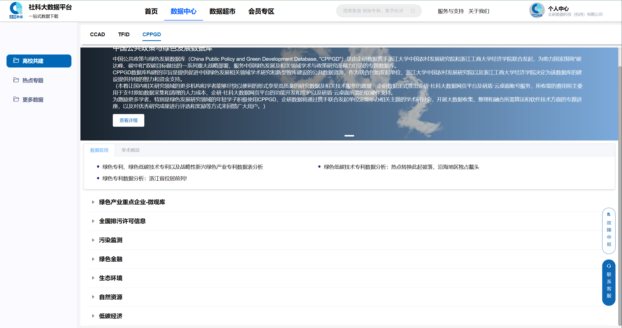
Task: Switch to the 学术前沿 tab
Action: [130, 150]
